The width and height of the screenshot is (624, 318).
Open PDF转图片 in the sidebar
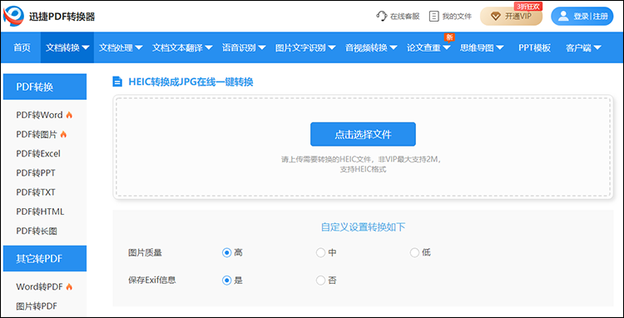[37, 135]
